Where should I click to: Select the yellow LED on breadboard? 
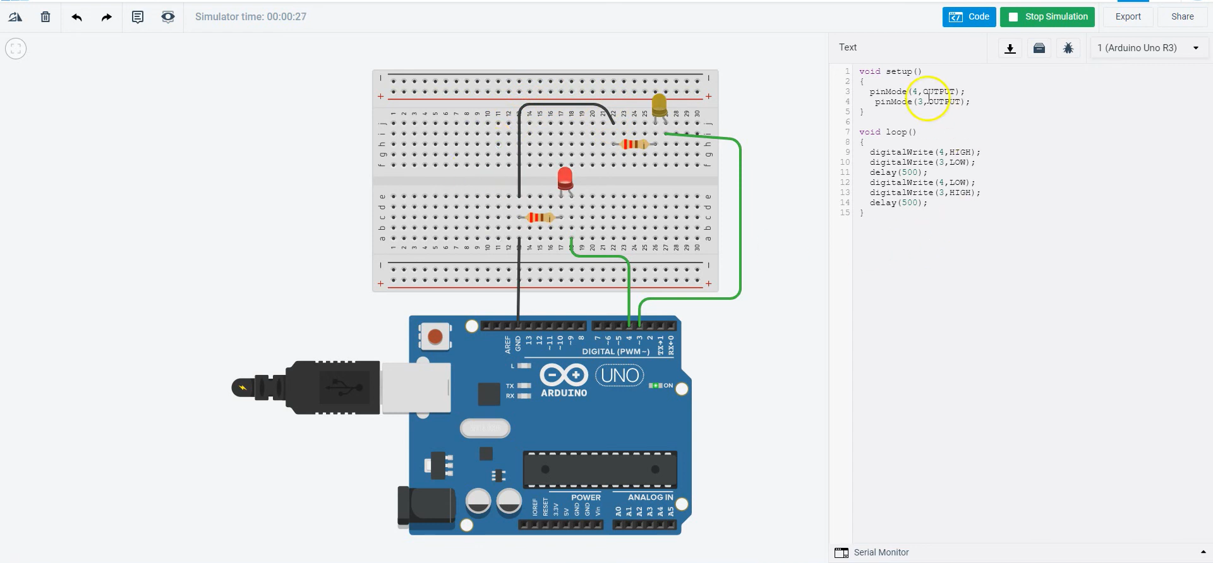pyautogui.click(x=659, y=105)
